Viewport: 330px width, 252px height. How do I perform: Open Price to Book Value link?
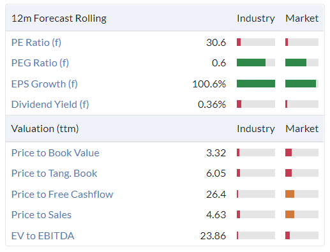[56, 153]
